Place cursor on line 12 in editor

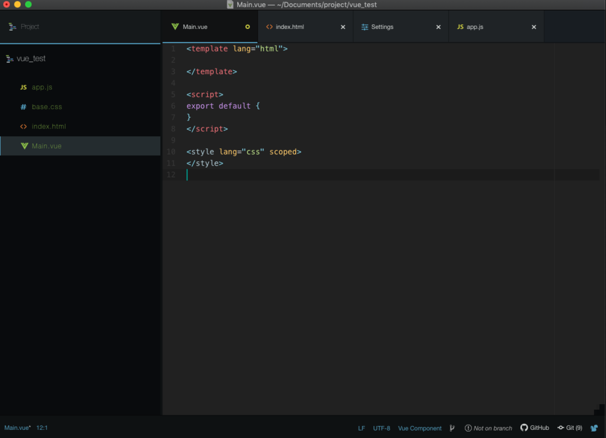click(x=392, y=174)
